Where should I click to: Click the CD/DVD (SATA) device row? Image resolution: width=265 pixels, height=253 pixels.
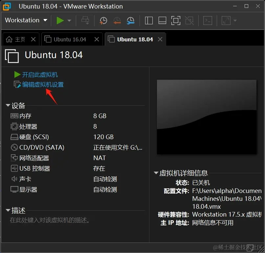point(76,147)
